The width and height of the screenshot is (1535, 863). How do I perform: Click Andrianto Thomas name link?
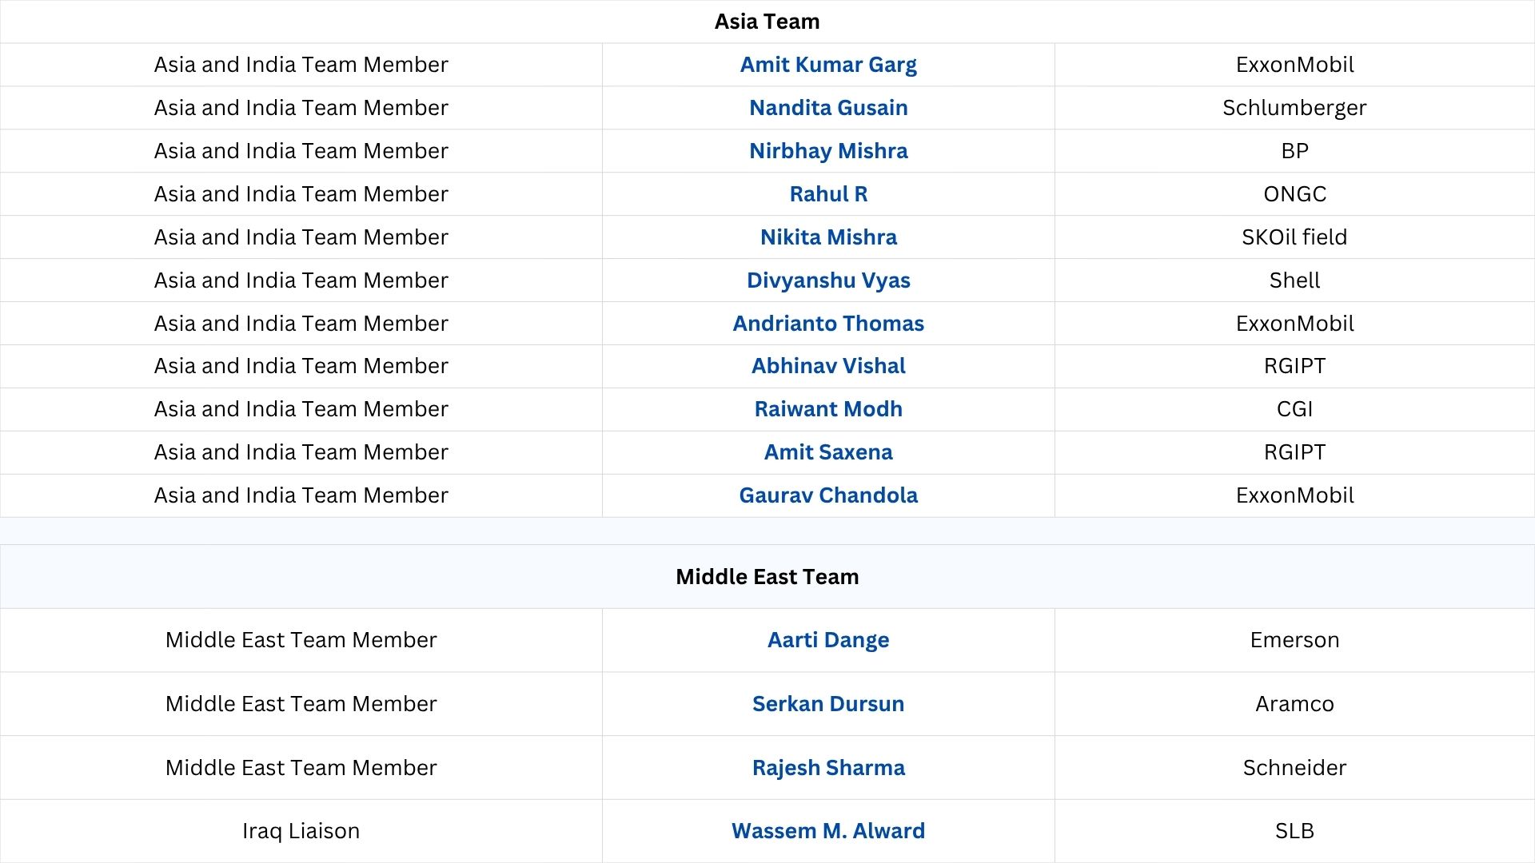827,324
